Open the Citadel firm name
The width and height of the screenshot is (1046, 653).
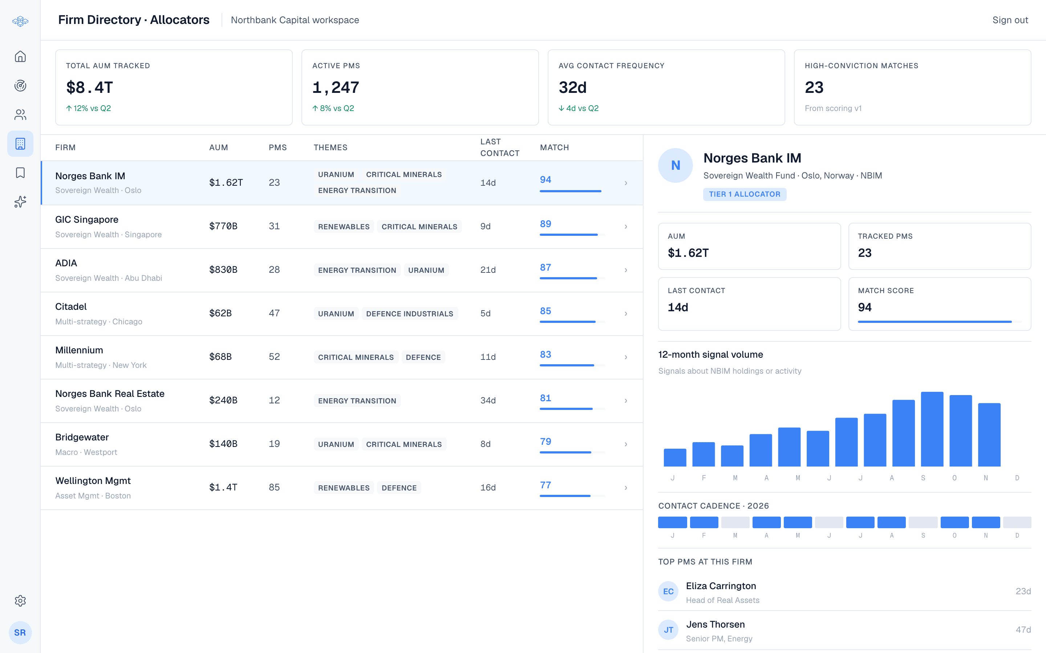(71, 307)
